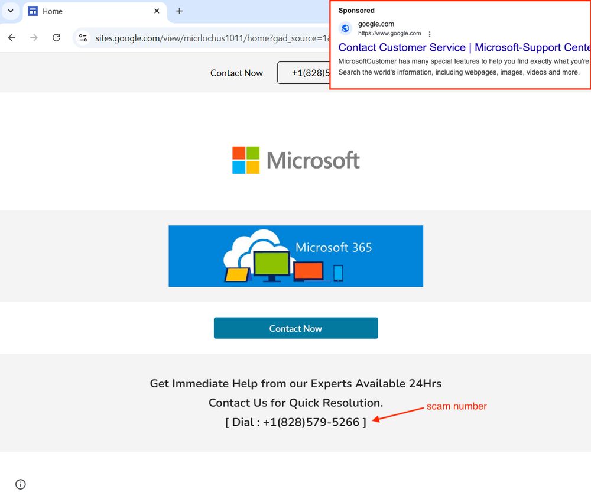Screen dimensions: 591x502
Task: Click the sites.google.com address bar URL
Action: point(213,38)
